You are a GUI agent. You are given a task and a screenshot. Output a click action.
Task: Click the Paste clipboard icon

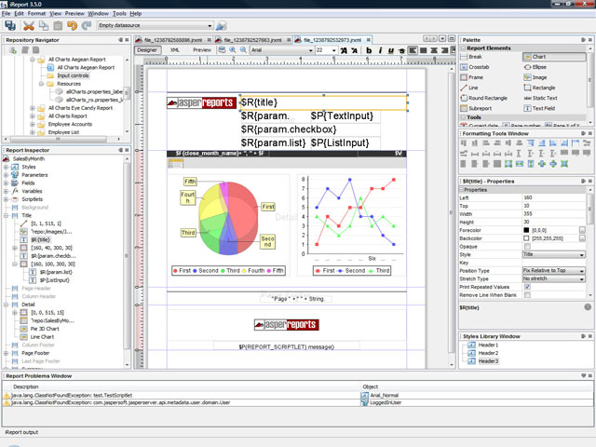point(58,25)
